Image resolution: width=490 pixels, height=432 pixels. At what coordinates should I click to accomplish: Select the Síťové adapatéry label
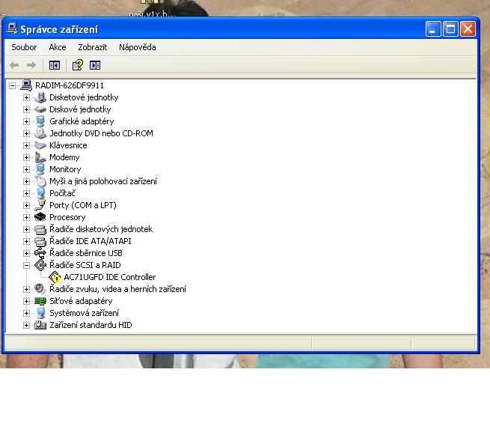[81, 301]
